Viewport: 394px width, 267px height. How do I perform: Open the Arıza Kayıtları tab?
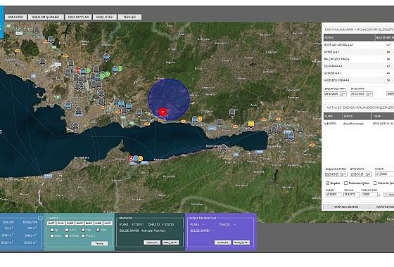(x=78, y=17)
